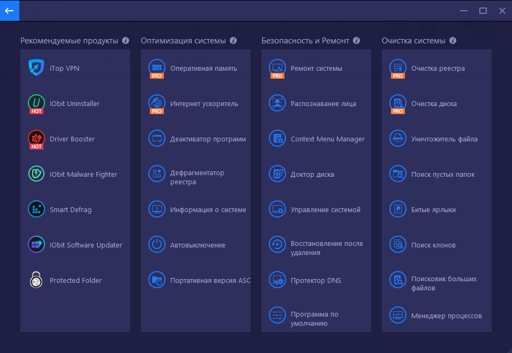Open Портативная версия ASC icon

[x=157, y=280]
